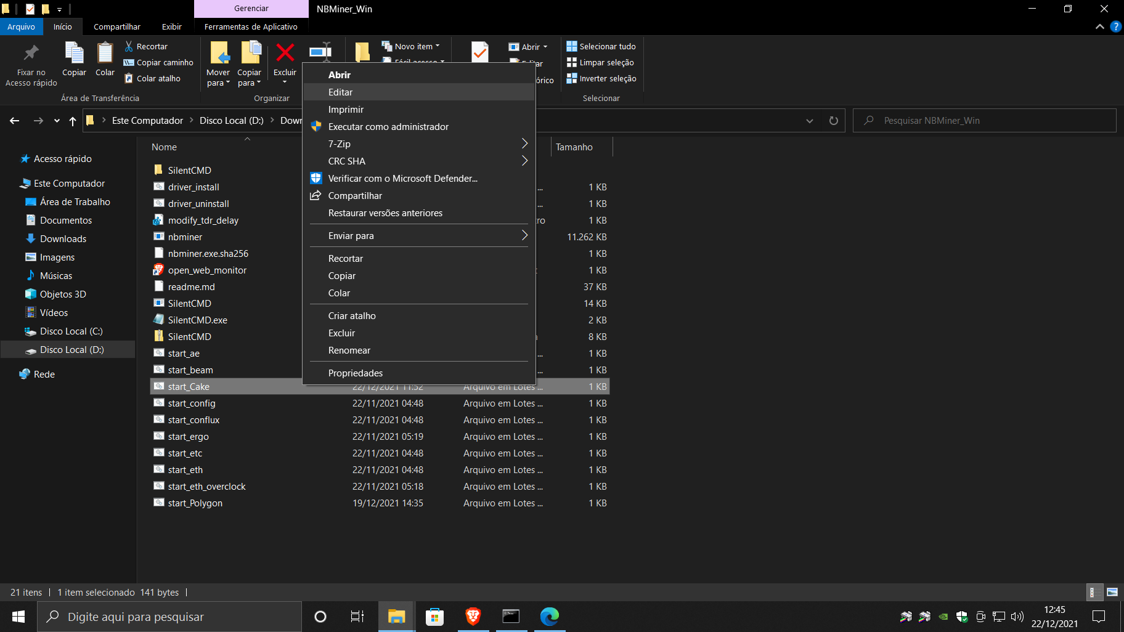Select the start_eth_overclock batch file

[x=206, y=486]
